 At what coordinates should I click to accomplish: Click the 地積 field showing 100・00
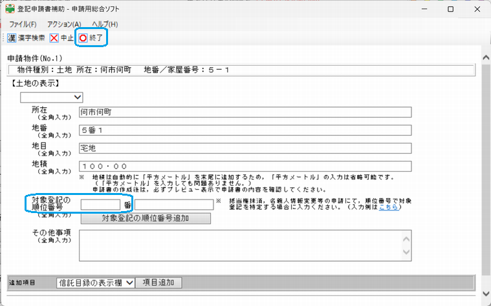(245, 166)
